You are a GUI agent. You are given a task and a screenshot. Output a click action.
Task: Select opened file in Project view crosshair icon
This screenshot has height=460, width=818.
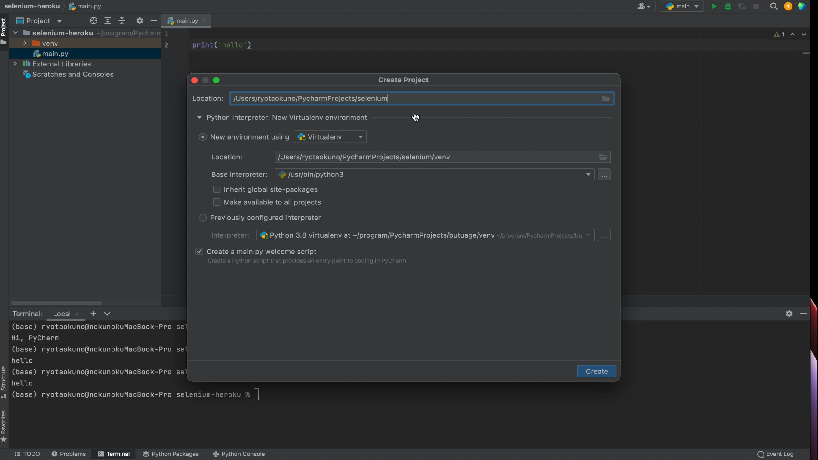click(x=93, y=21)
